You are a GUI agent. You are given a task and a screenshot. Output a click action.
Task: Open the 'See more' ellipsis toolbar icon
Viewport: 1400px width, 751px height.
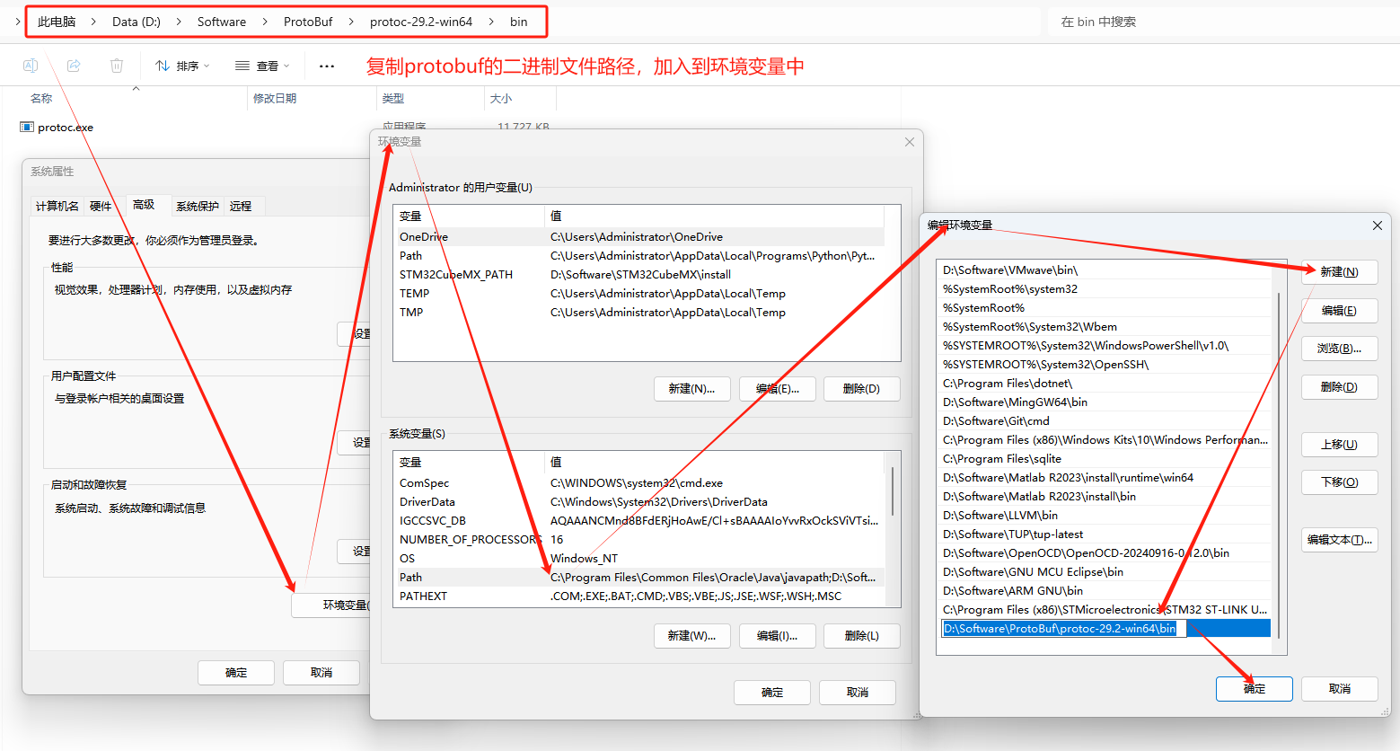pyautogui.click(x=326, y=66)
